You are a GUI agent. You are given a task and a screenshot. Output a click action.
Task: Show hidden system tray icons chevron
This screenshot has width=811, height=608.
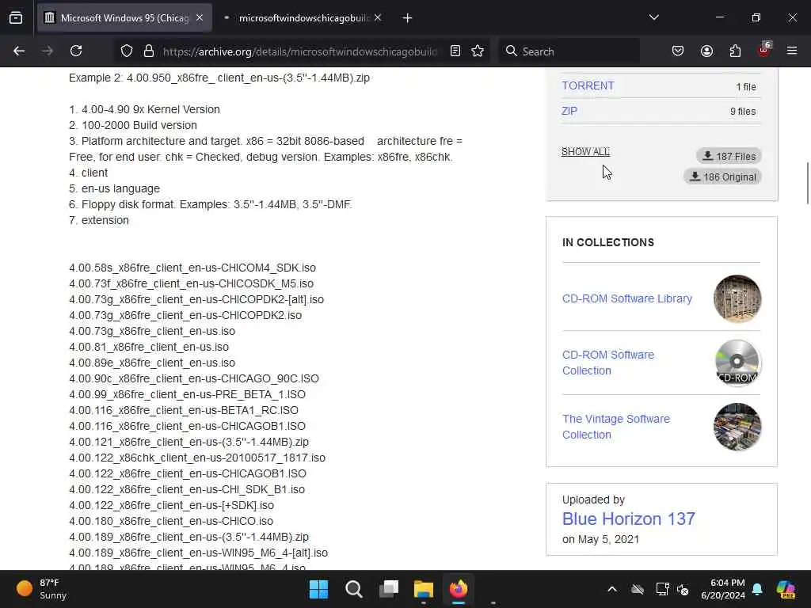(x=612, y=589)
